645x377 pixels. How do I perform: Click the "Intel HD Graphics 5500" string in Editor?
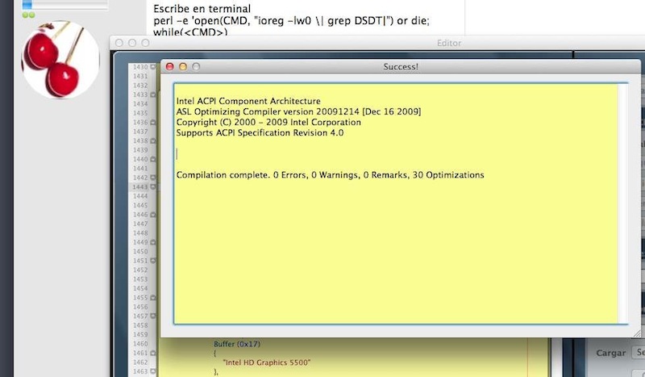point(267,362)
